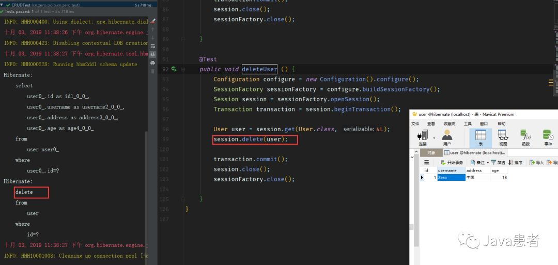The width and height of the screenshot is (558, 265).
Task: Click the 备注 memo button
Action: (x=477, y=163)
